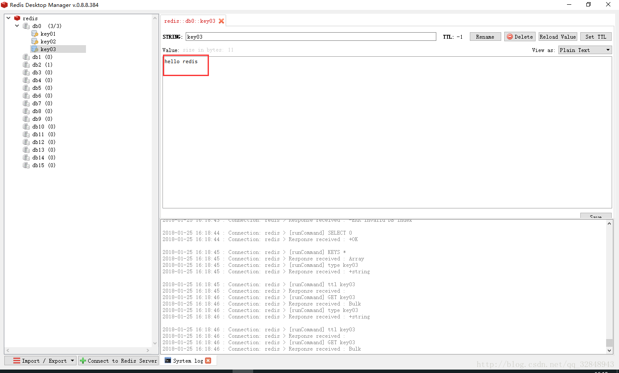Click the Delete key button

click(x=520, y=37)
